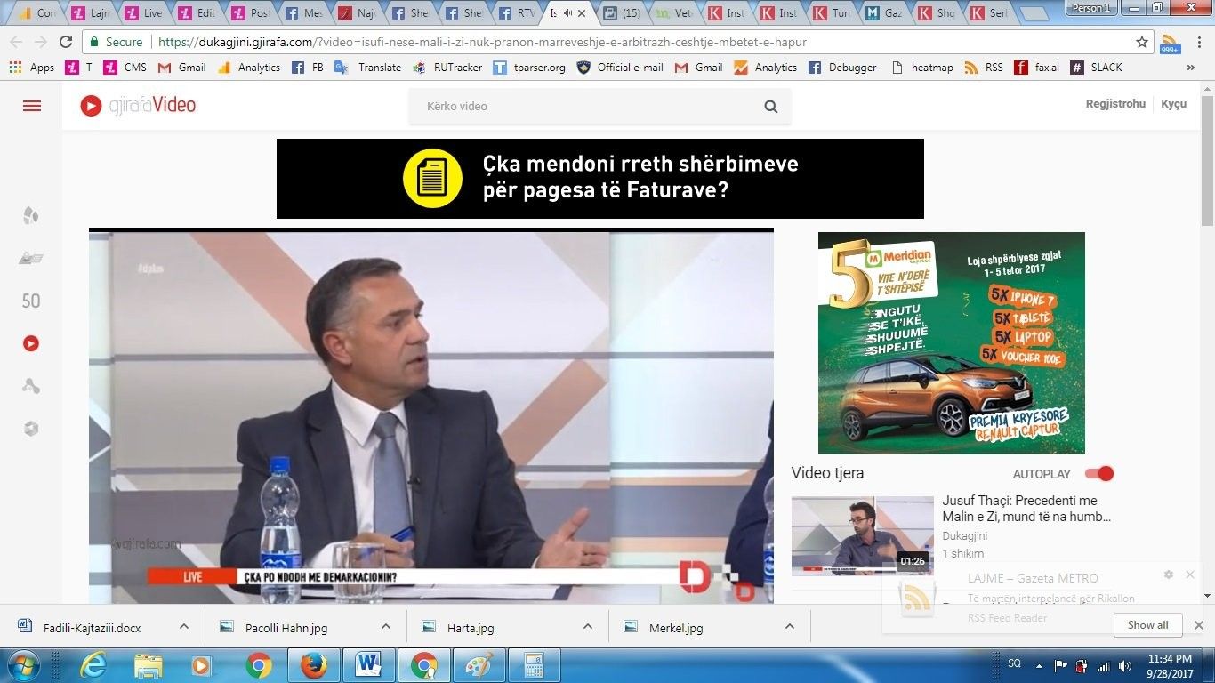This screenshot has width=1215, height=683.
Task: Click the Regjistrohu link
Action: pos(1115,104)
